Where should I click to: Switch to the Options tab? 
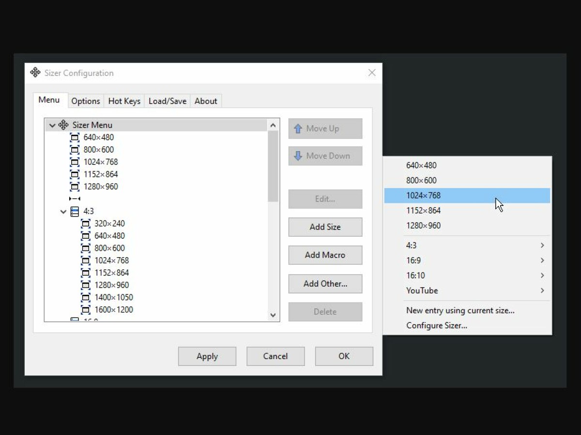(x=86, y=101)
